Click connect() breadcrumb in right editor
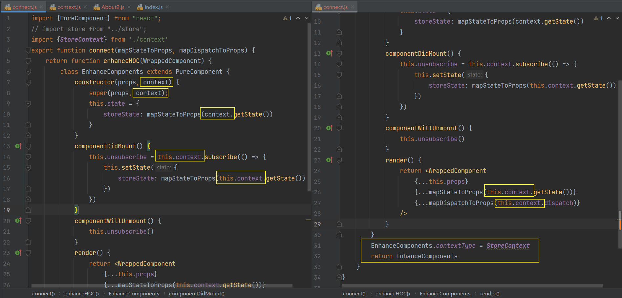 tap(354, 293)
